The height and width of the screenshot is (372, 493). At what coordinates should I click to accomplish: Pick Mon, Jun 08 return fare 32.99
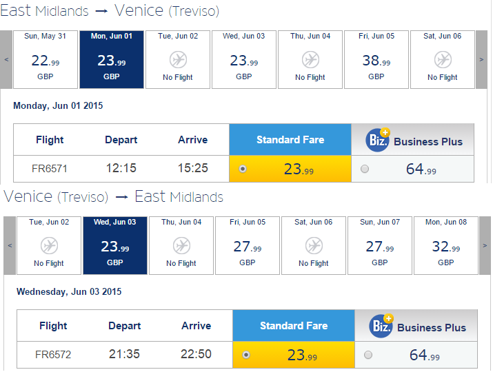446,246
